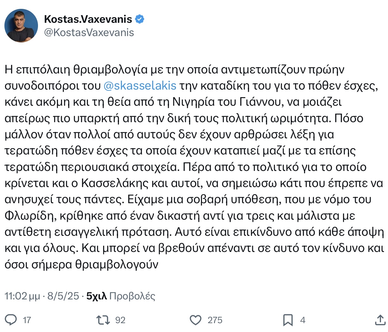
Task: Like the post with the heart icon
Action: pos(196,320)
